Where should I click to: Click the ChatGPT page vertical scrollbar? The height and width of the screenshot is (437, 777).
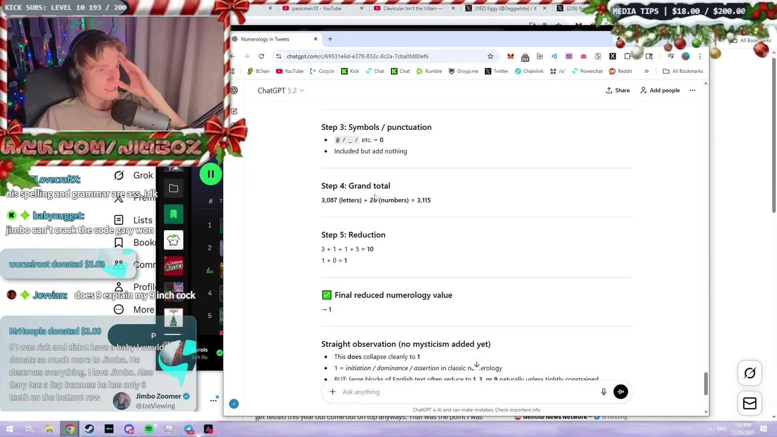tap(705, 384)
